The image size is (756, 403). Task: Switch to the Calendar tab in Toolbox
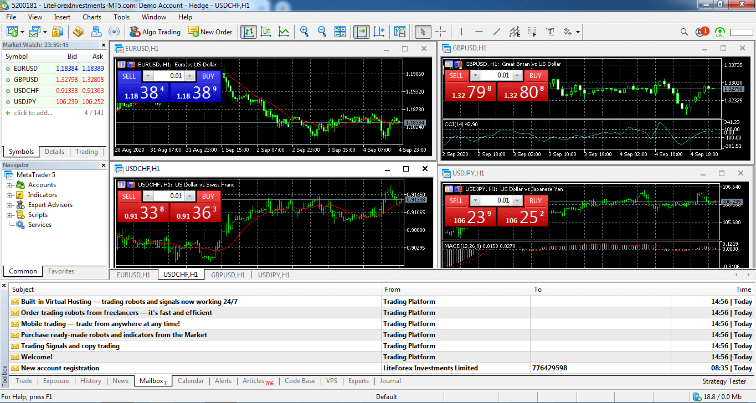point(191,381)
